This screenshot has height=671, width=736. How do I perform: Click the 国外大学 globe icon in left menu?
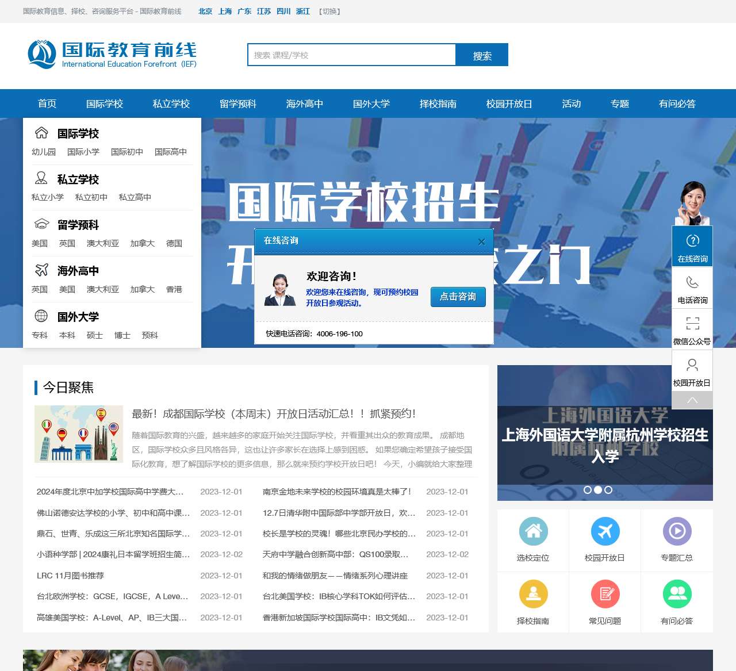pyautogui.click(x=40, y=316)
